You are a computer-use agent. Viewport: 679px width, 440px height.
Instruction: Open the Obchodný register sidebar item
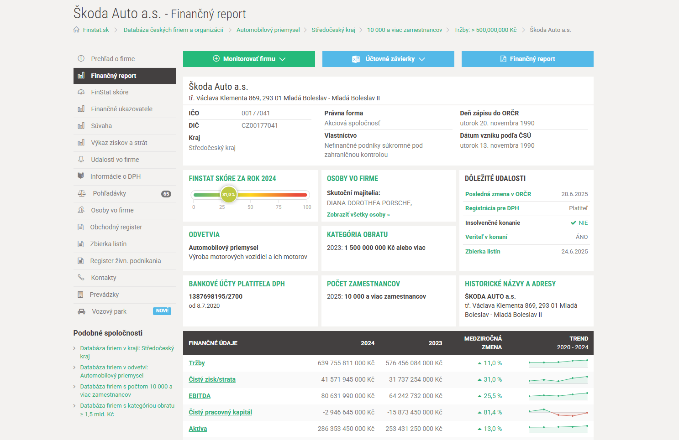pos(116,227)
